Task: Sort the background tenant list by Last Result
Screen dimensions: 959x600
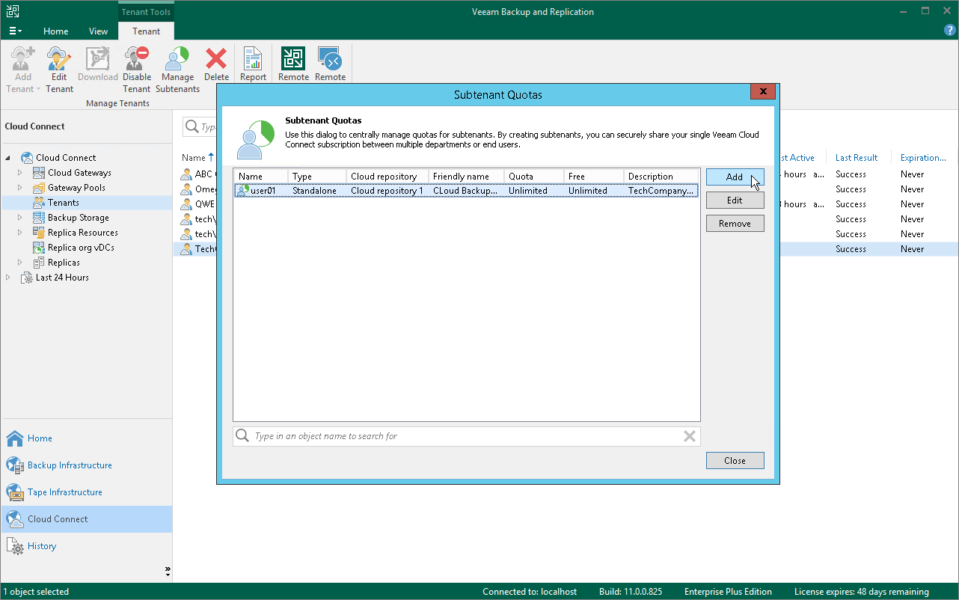Action: tap(857, 158)
